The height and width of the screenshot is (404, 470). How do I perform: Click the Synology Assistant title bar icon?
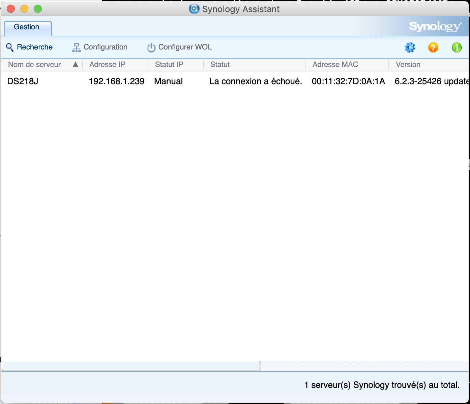194,9
